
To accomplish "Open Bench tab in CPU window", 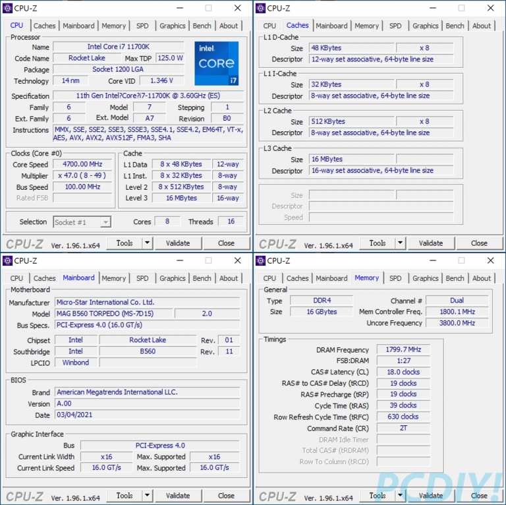I will pos(202,26).
